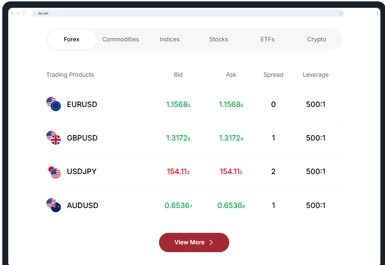
Task: Switch to the Stocks tab
Action: 218,39
